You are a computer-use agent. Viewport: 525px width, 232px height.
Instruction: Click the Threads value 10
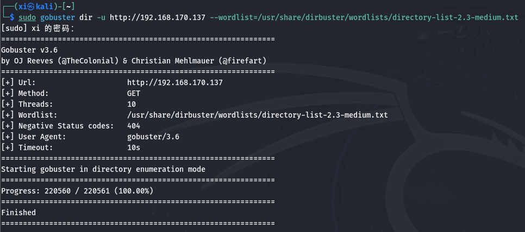click(x=132, y=104)
